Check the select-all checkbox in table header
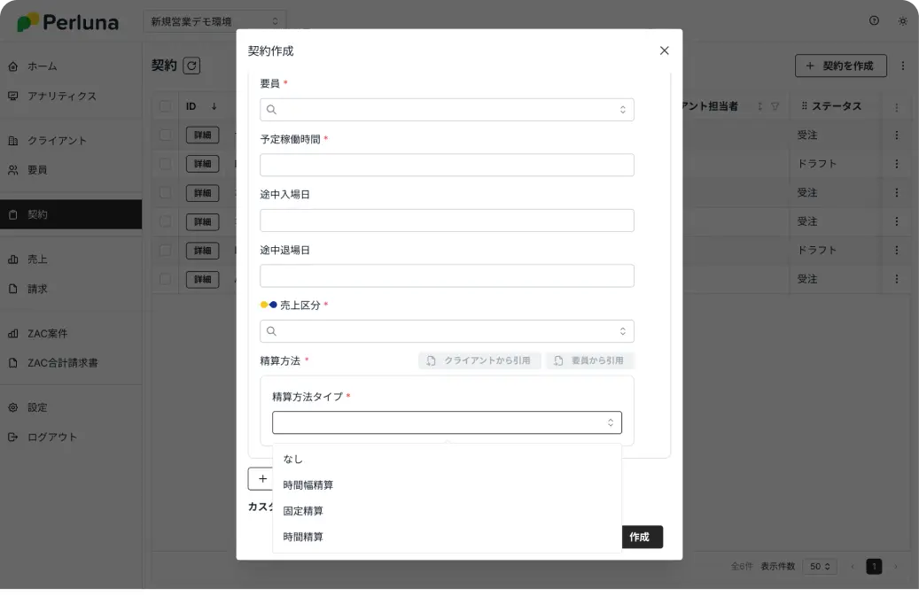The height and width of the screenshot is (596, 919). (165, 107)
